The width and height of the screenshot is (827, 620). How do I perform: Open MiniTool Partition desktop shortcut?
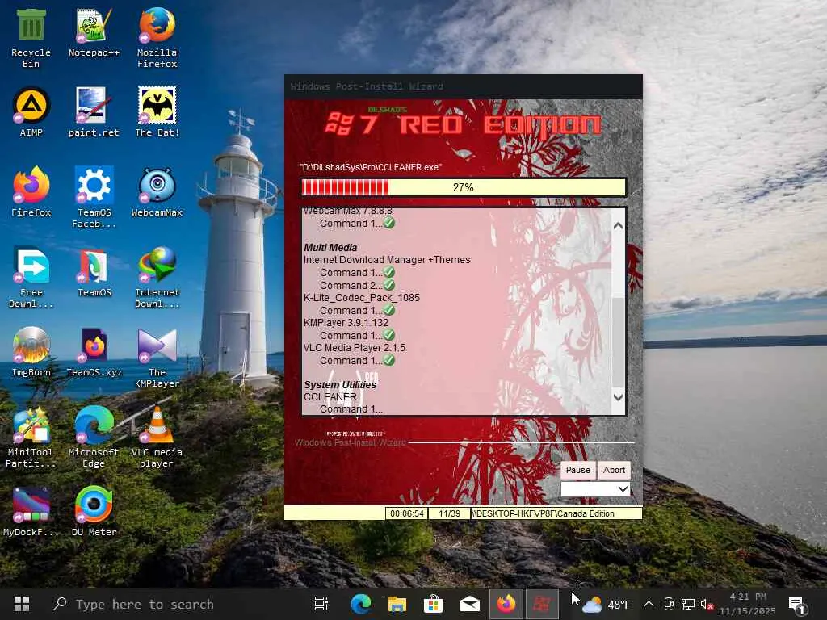(30, 438)
